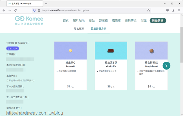
Task: Click the 您的營養方案資訊 heading
Action: coord(17,43)
